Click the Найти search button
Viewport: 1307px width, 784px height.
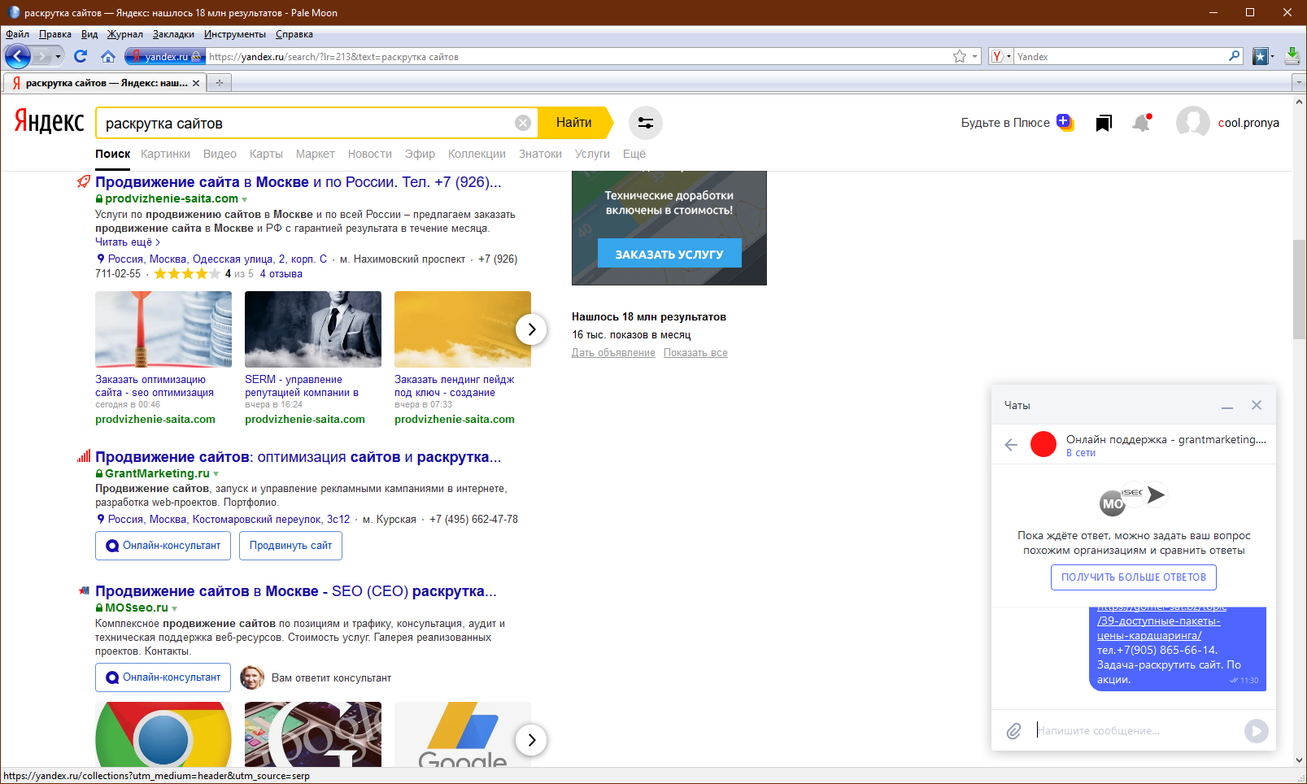click(574, 123)
